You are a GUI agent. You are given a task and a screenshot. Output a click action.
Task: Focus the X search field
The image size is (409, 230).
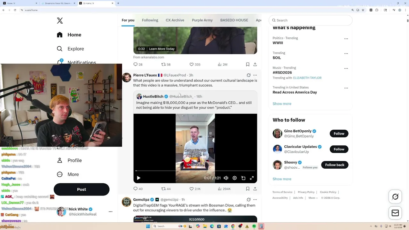311,20
